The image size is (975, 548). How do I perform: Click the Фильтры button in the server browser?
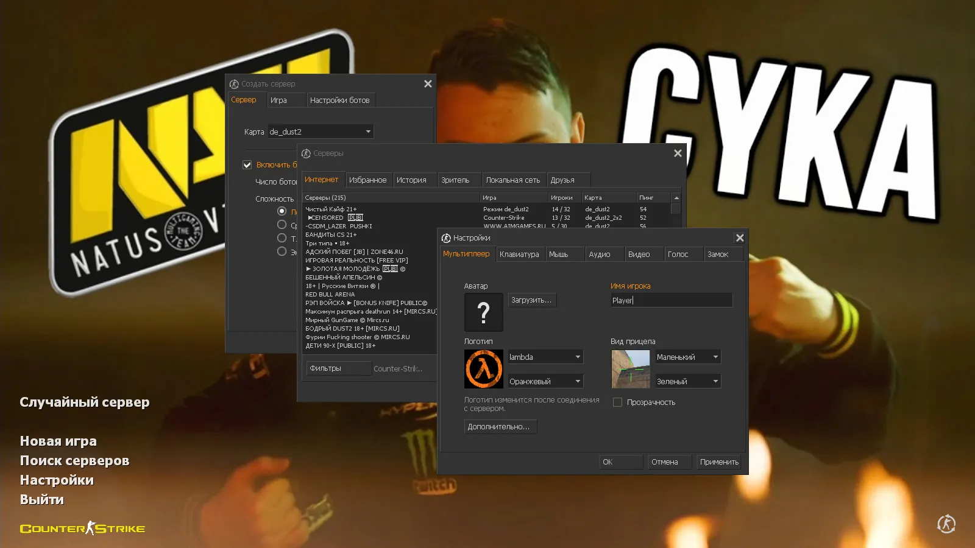tap(338, 368)
